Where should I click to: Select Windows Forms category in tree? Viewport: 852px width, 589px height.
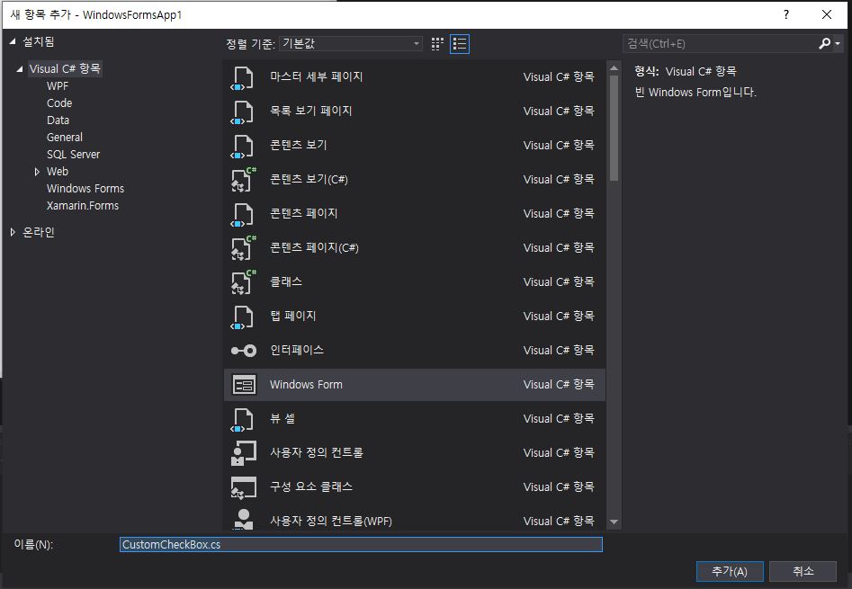[x=85, y=189]
